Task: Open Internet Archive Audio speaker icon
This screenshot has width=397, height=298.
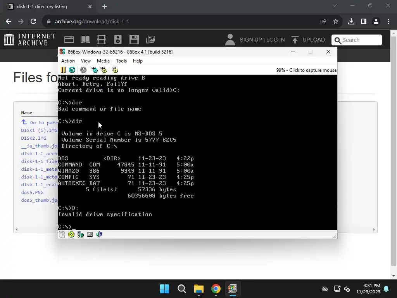Action: (118, 40)
